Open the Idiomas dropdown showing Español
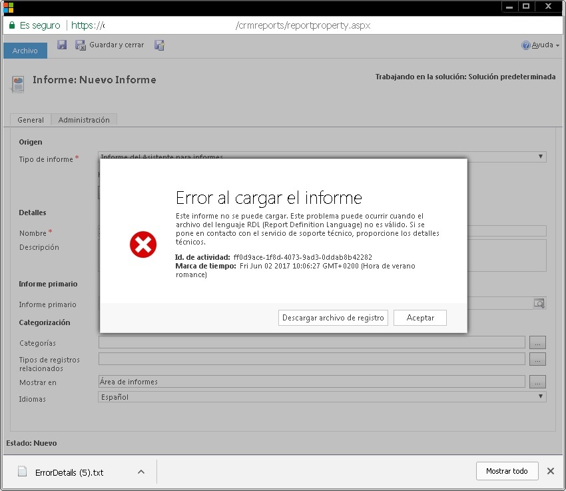566x491 pixels. pos(322,397)
